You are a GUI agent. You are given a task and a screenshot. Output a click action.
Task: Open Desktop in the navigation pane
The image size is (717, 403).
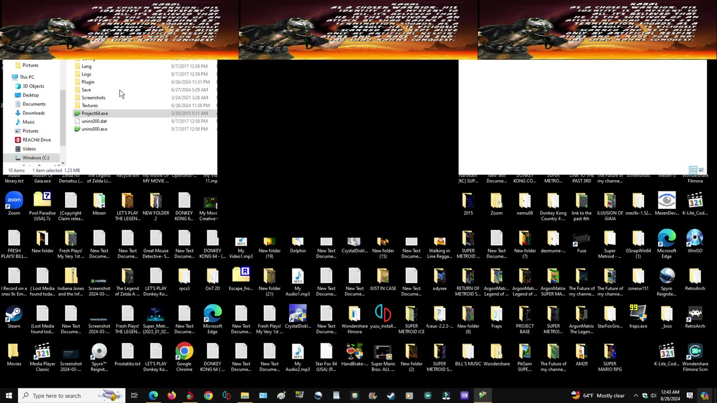click(x=31, y=95)
